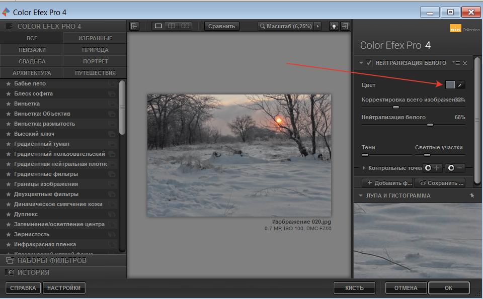Expand the Контрольные точки section
Image resolution: width=483 pixels, height=299 pixels.
tap(364, 168)
